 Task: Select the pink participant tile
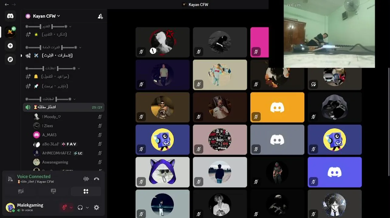[259, 42]
